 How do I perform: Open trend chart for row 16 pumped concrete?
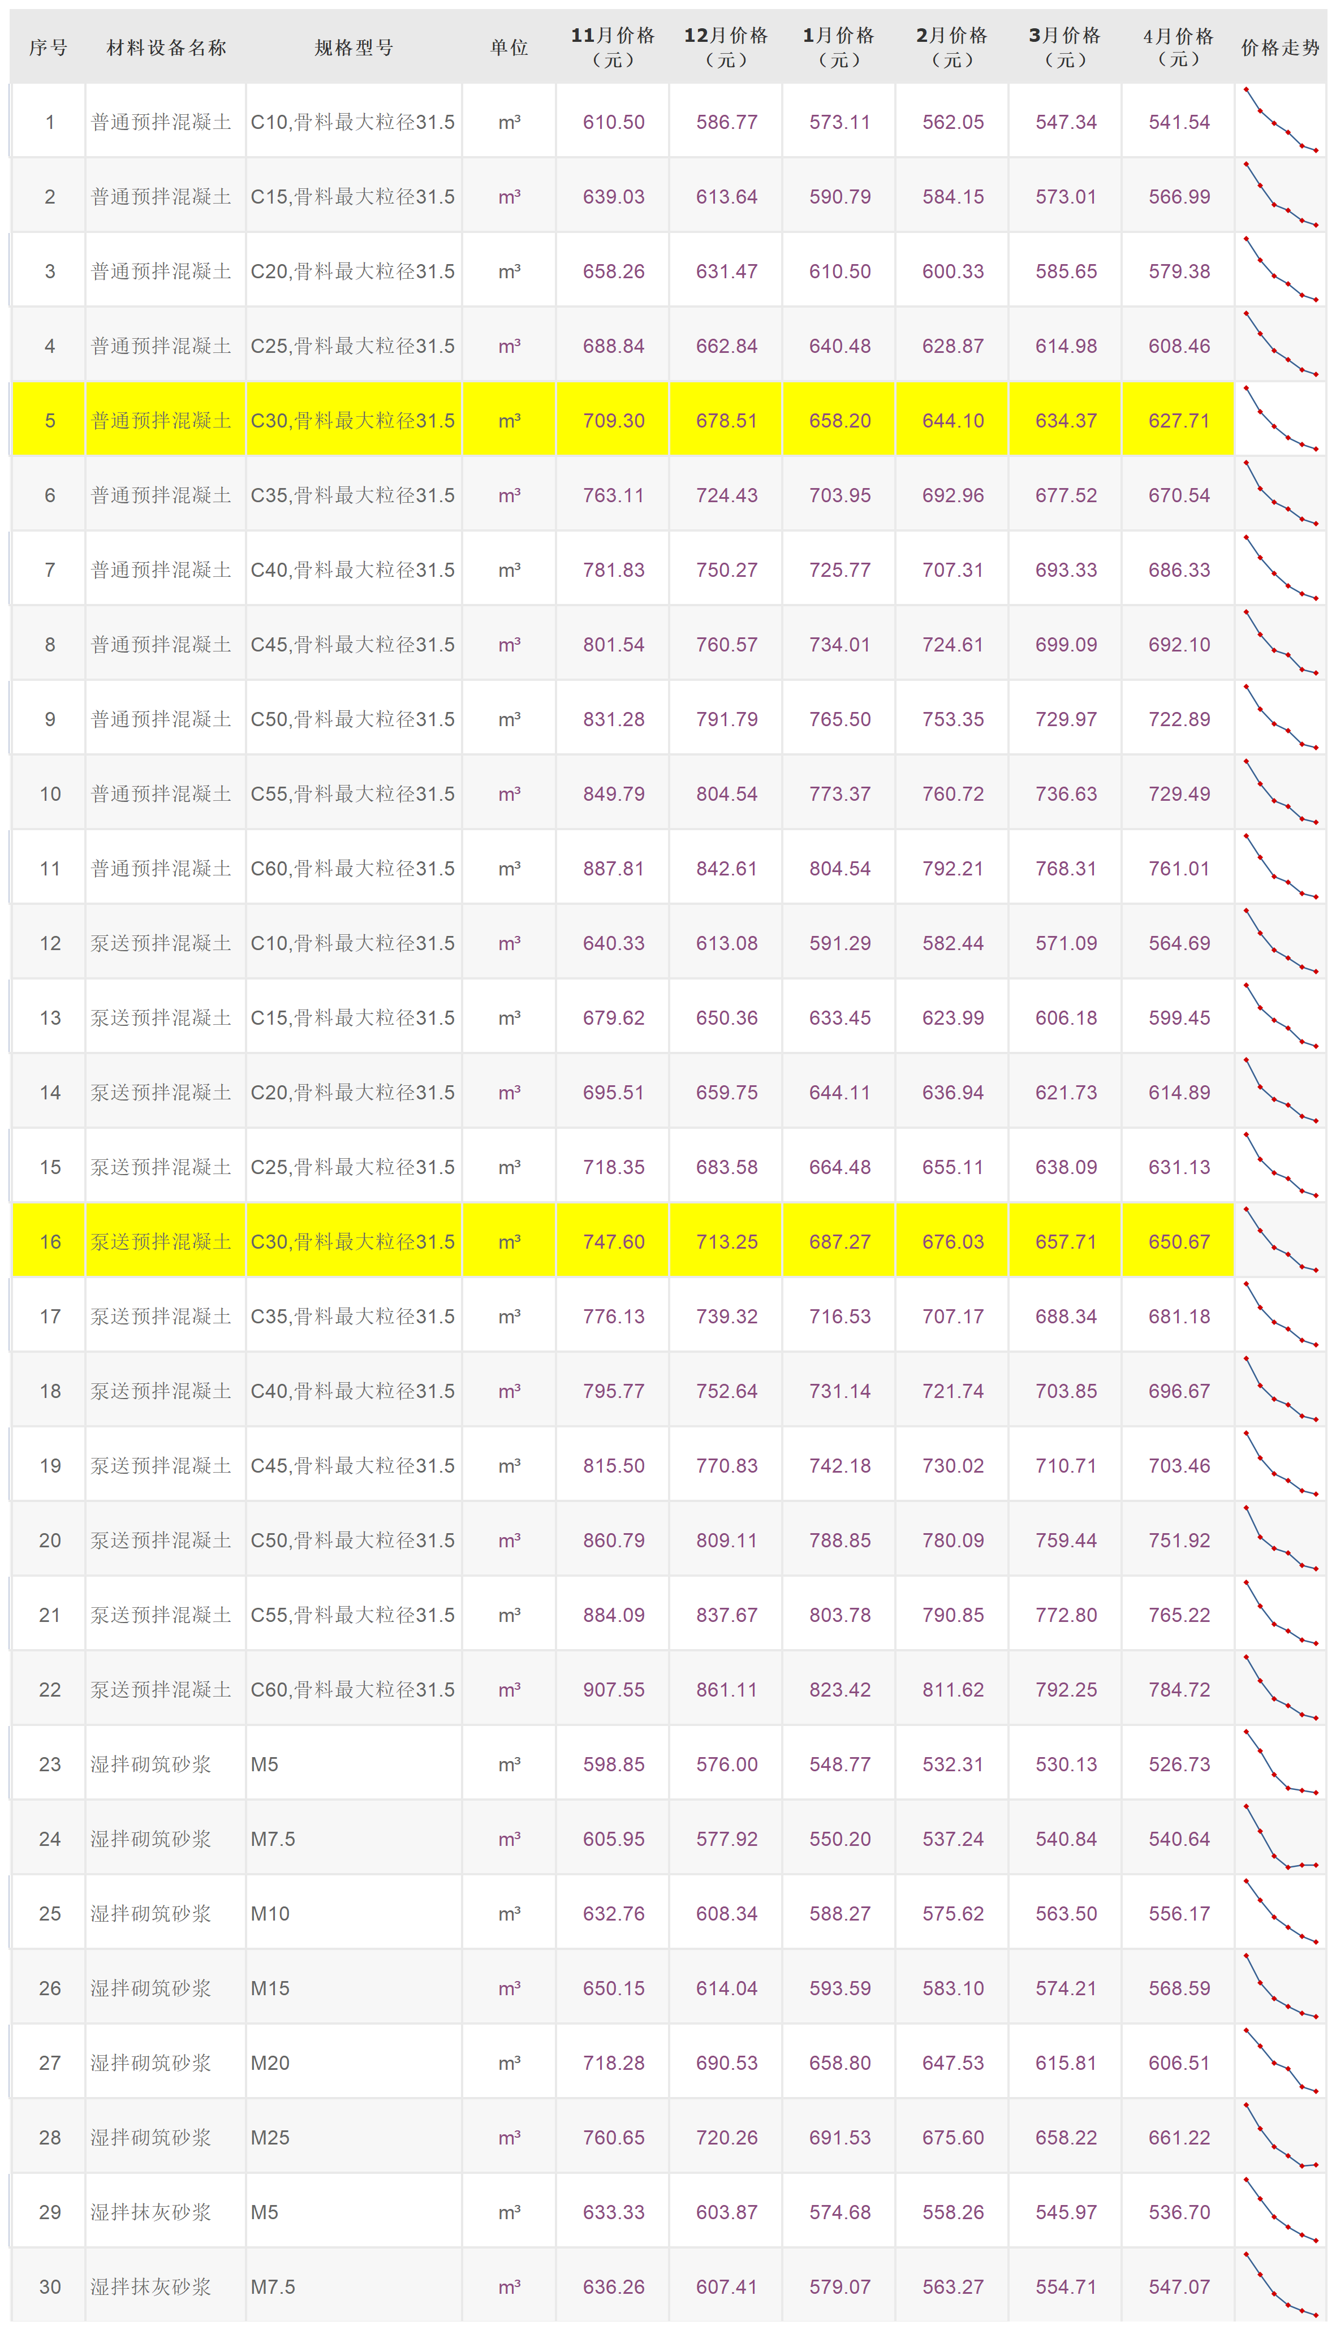1280,1240
